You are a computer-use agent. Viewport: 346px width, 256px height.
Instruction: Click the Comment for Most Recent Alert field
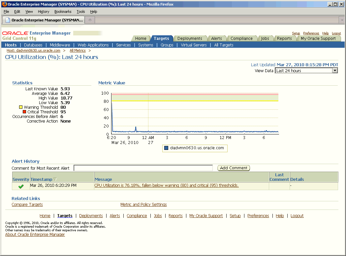point(143,168)
